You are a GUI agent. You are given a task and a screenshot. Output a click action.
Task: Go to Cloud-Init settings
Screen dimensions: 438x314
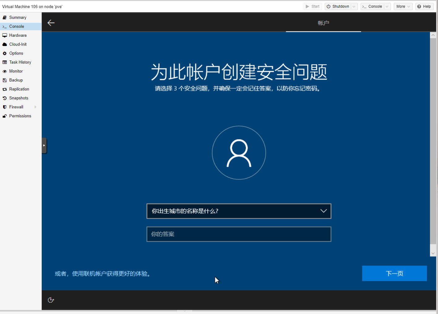18,44
